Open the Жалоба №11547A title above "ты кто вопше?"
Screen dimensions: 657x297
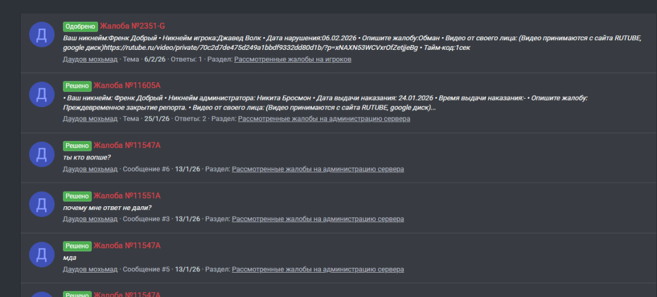click(x=127, y=146)
